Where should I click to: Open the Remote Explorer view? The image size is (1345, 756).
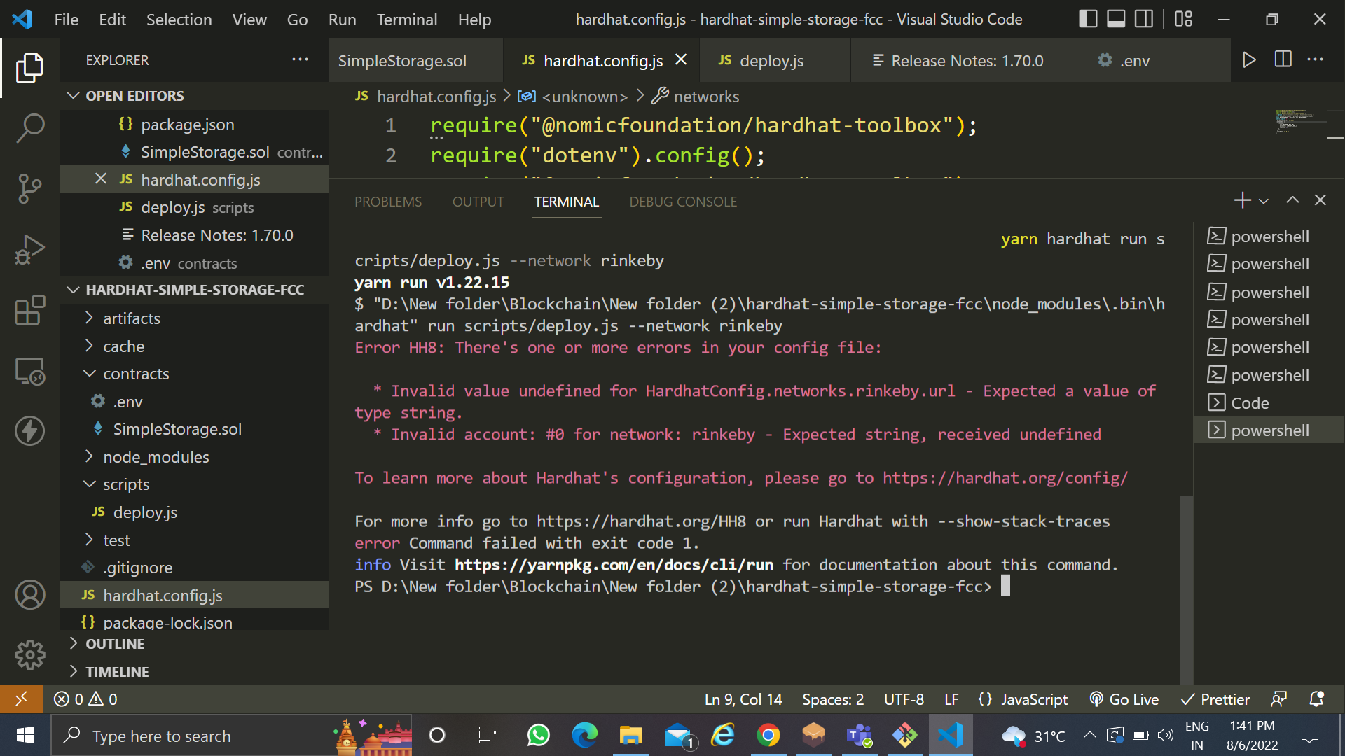tap(29, 371)
